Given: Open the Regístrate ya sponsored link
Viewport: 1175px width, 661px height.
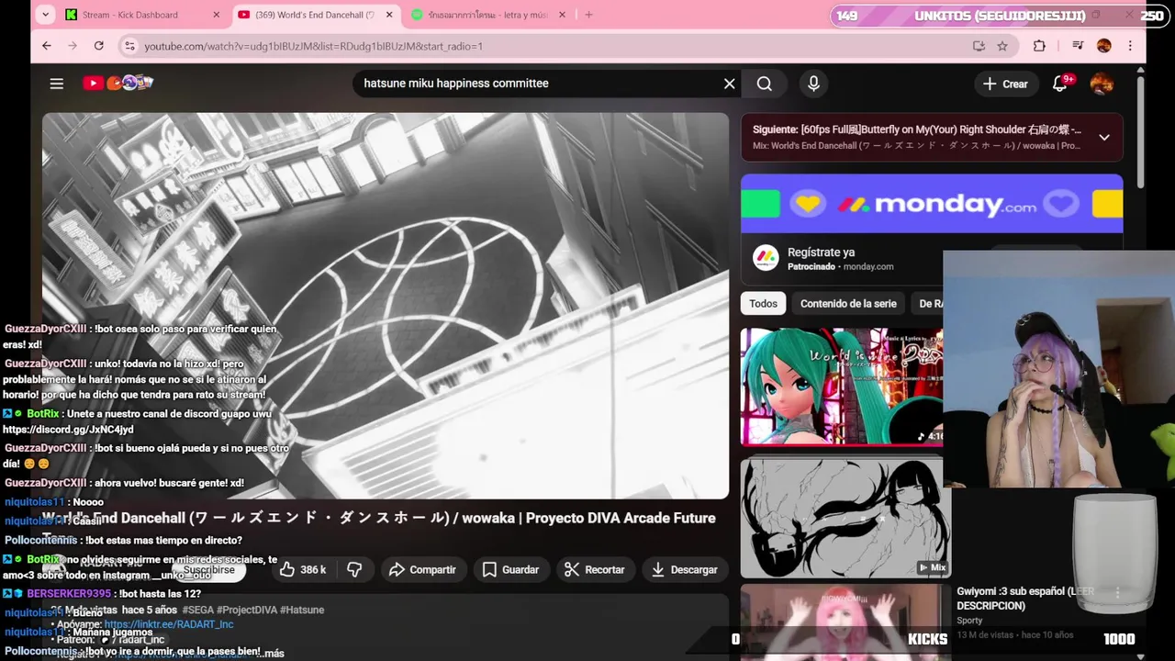Looking at the screenshot, I should pyautogui.click(x=821, y=252).
